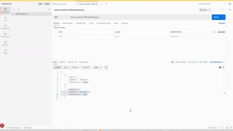The height and width of the screenshot is (131, 233).
Task: Select the Raw response view
Action: pyautogui.click(x=66, y=67)
